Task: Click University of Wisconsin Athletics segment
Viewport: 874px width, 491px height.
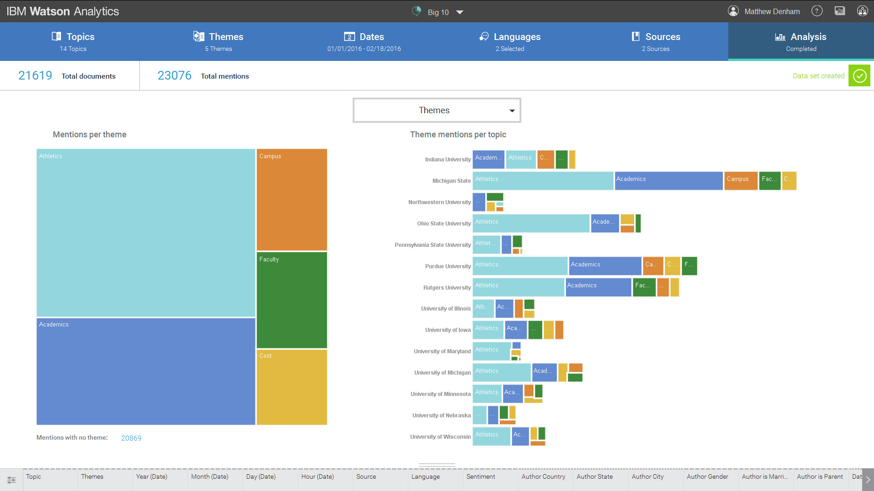Action: click(x=492, y=436)
